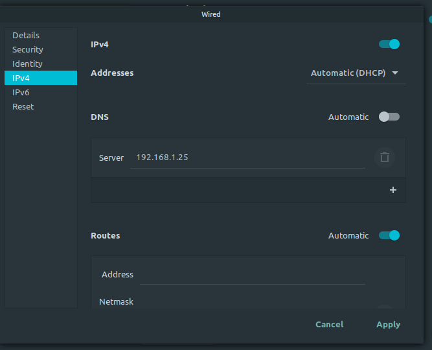The width and height of the screenshot is (432, 350).
Task: Click the DNS Server field with 192.168.1.25
Action: coord(247,157)
